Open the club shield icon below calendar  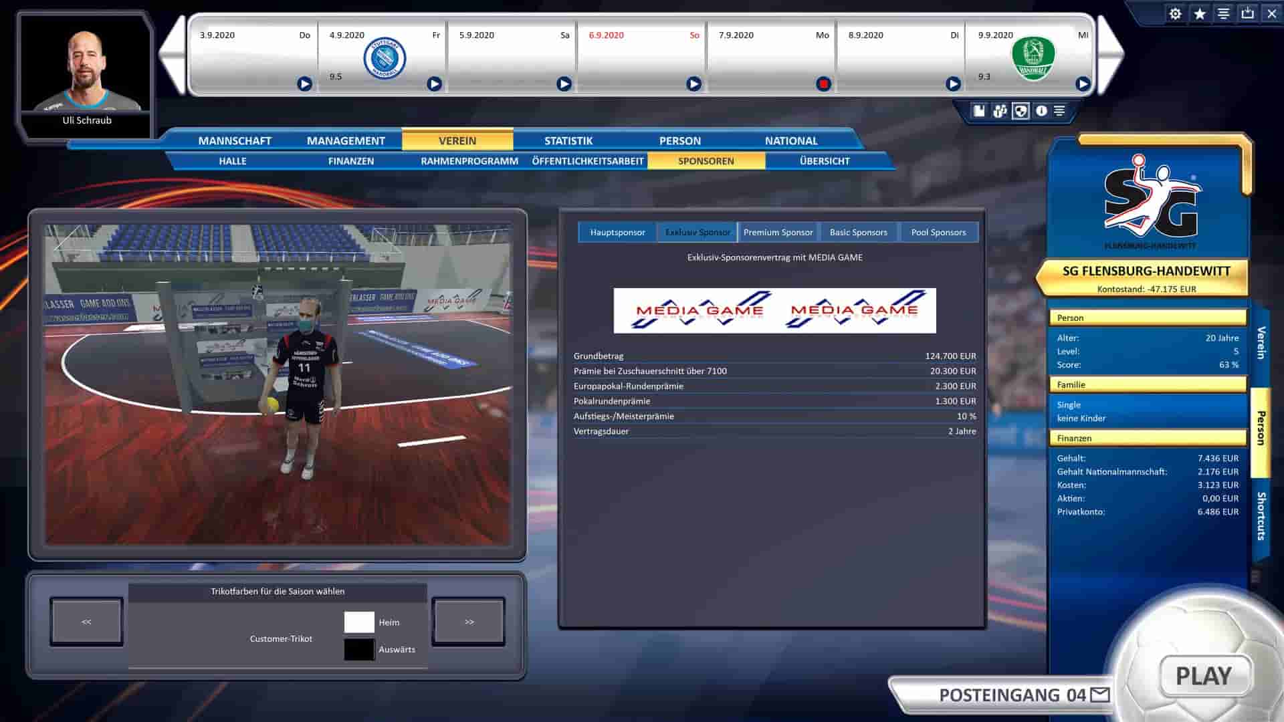(x=1021, y=111)
